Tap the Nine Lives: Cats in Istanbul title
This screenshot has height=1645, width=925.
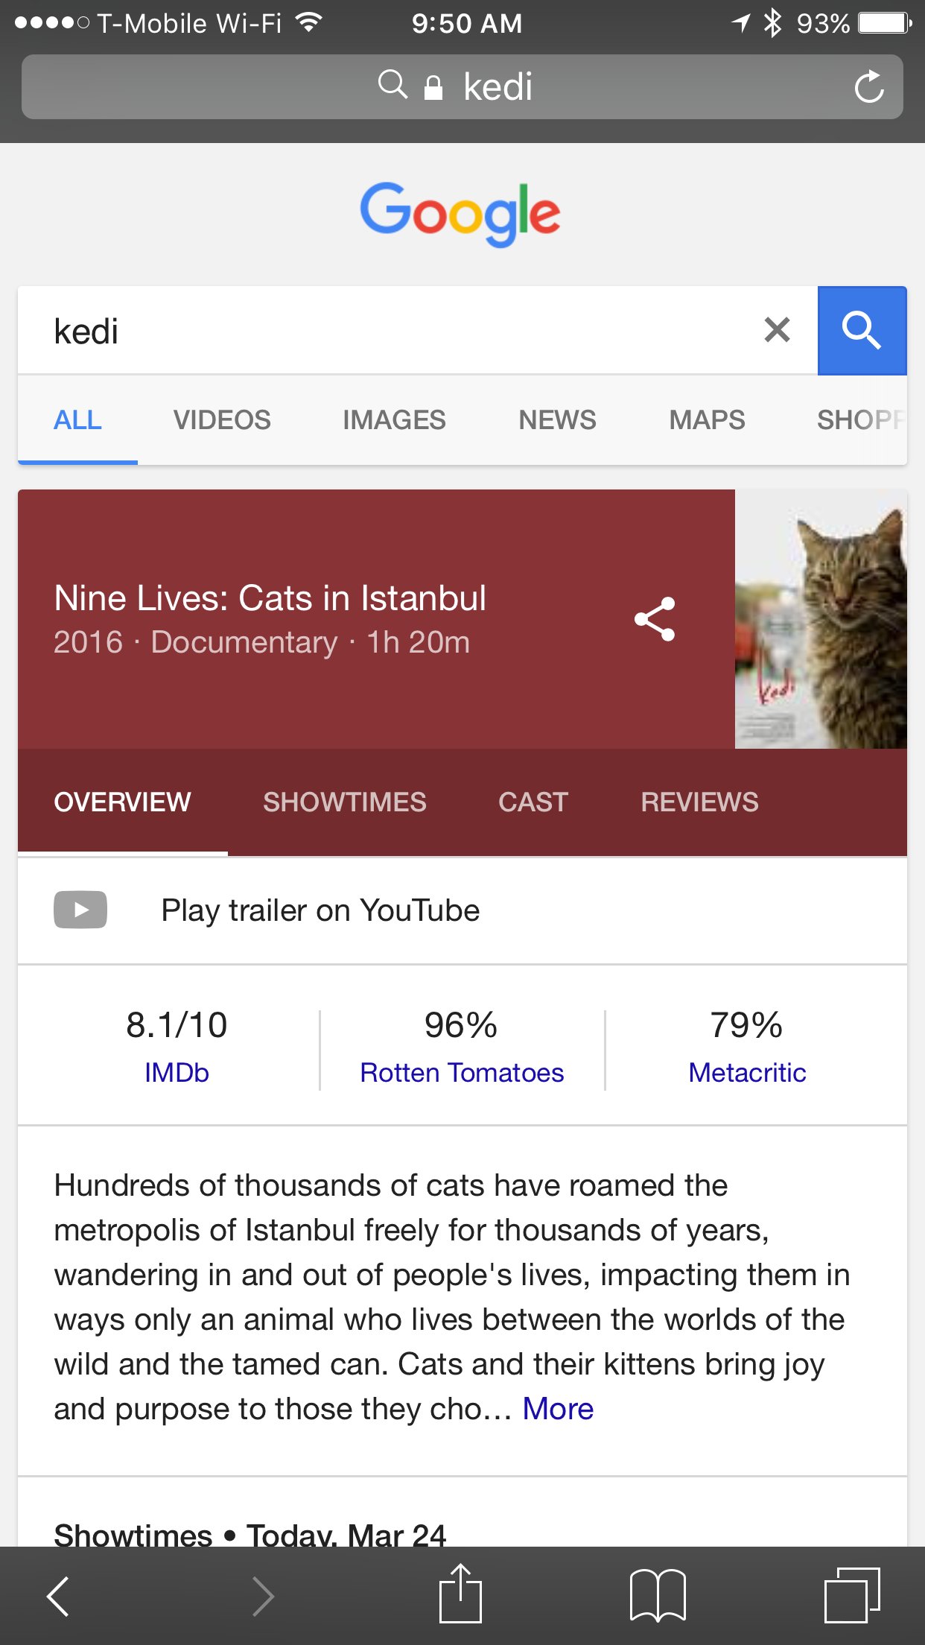(x=270, y=598)
